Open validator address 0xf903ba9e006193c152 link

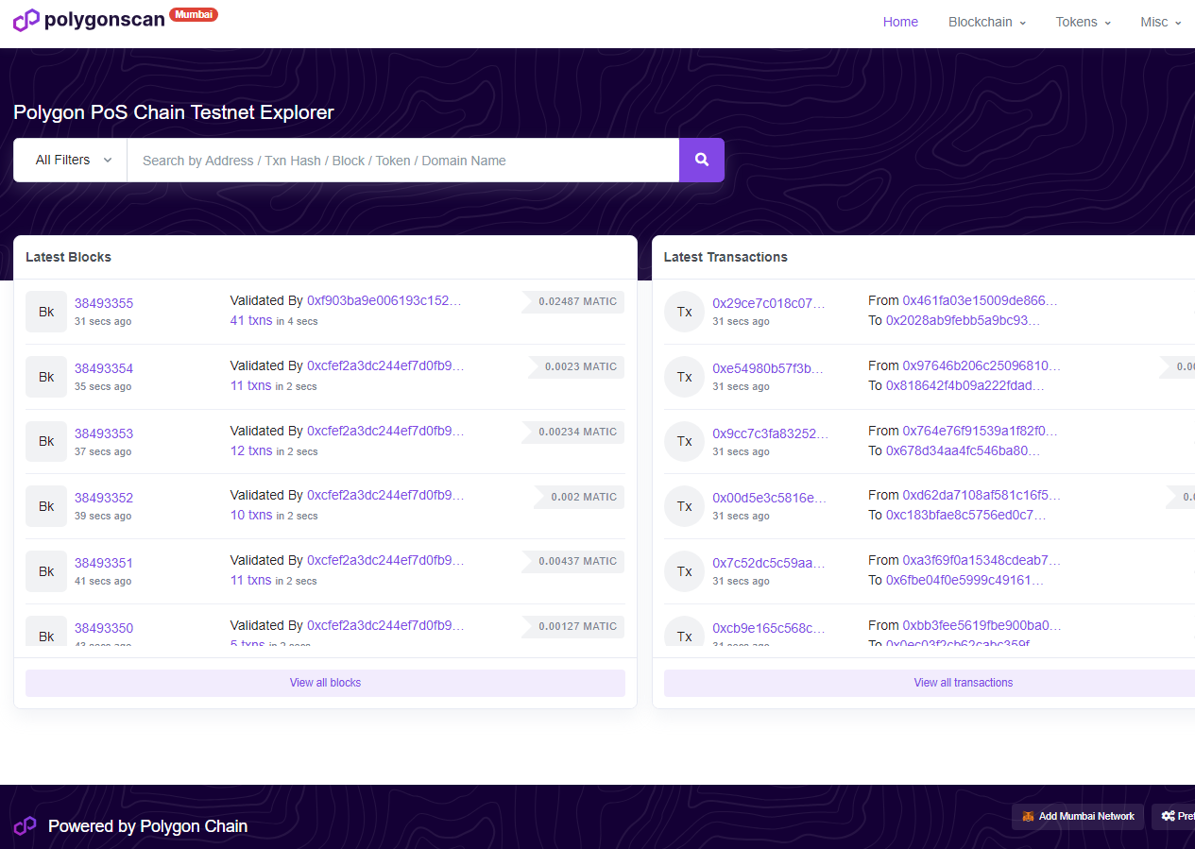coord(384,300)
